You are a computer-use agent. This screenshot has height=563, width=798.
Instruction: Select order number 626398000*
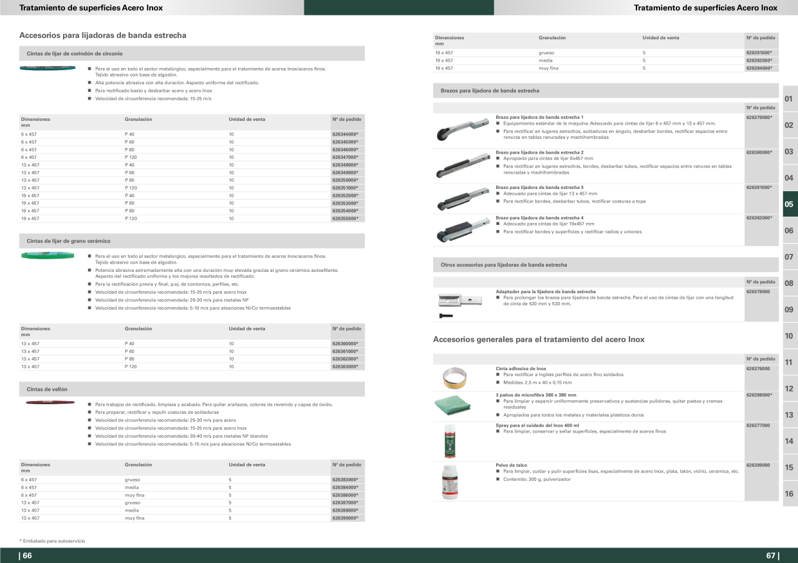click(x=759, y=395)
